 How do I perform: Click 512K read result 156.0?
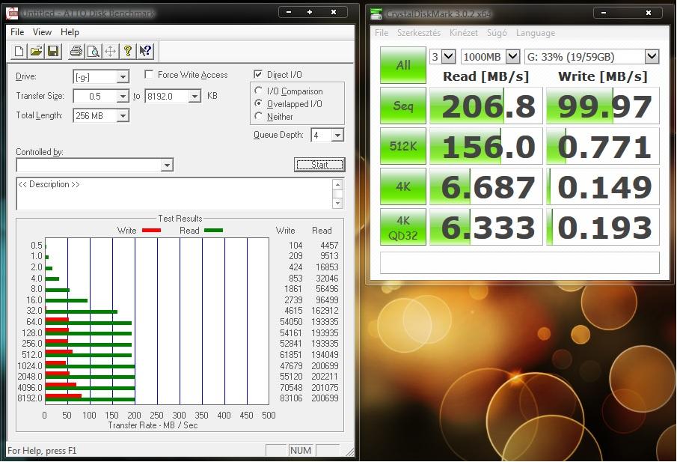click(486, 146)
